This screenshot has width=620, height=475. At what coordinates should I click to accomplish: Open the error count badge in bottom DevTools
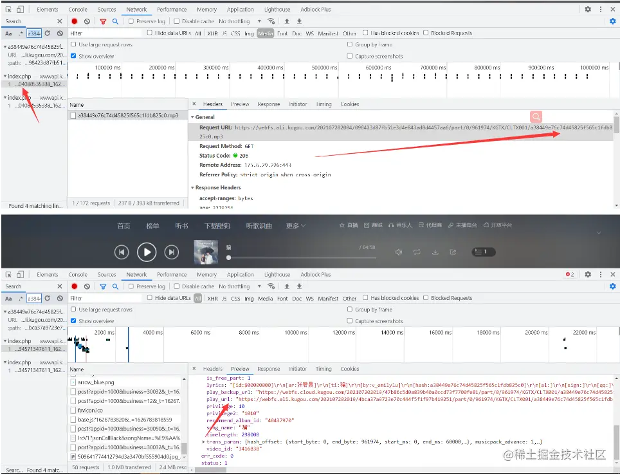click(570, 274)
